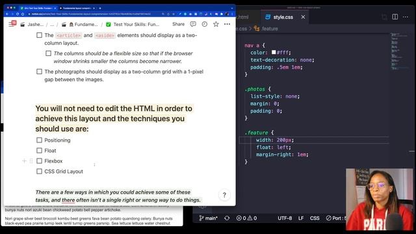Tick the photographs two-column grid checkbox
The width and height of the screenshot is (416, 234).
[x=39, y=71]
